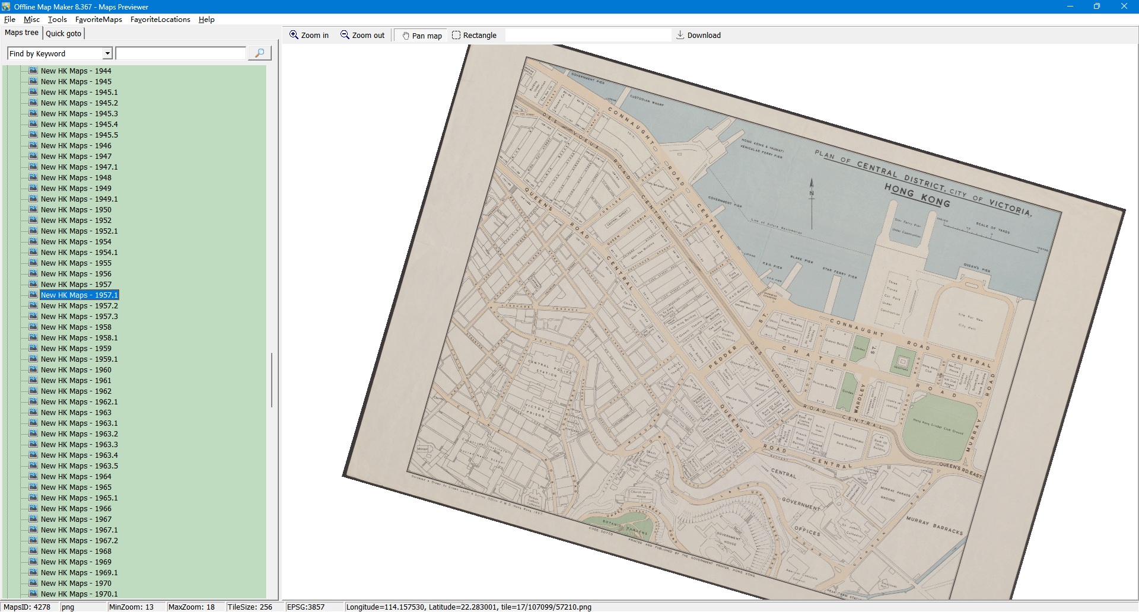
Task: Open the FavoriteMaps menu
Action: tap(98, 20)
